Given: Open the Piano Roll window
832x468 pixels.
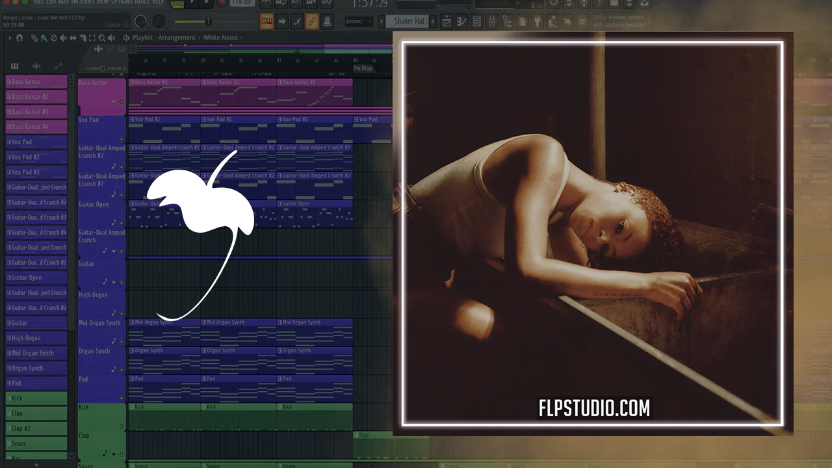Looking at the screenshot, I should coord(462,21).
